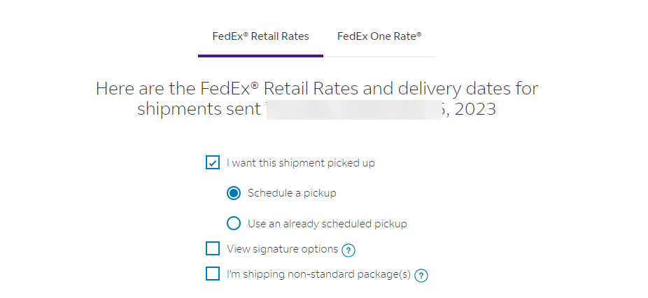Click the Retail Rates and delivery dates heading
This screenshot has height=298, width=648.
(x=317, y=90)
